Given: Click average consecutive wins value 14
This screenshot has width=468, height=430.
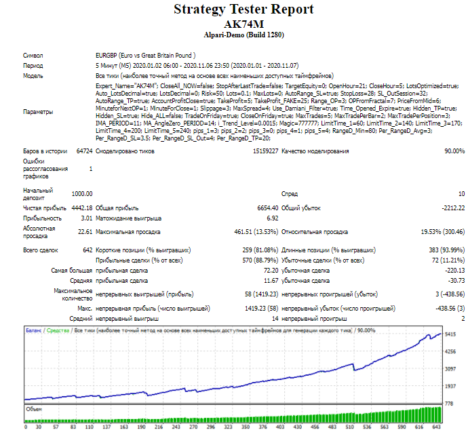Looking at the screenshot, I should [275, 319].
